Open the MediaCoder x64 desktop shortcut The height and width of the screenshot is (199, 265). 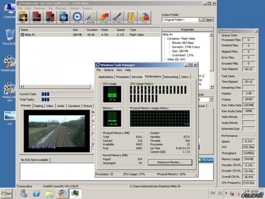click(9, 92)
